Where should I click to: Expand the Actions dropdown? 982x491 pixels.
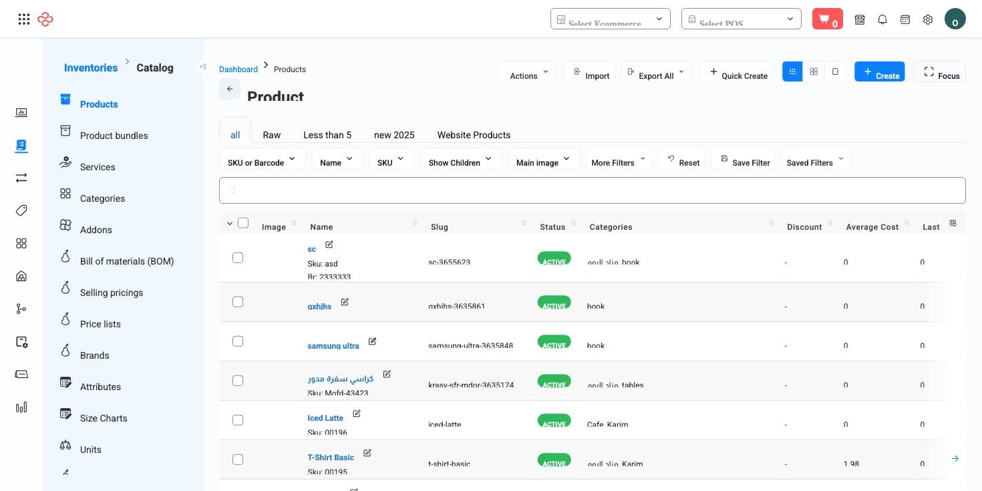click(526, 72)
